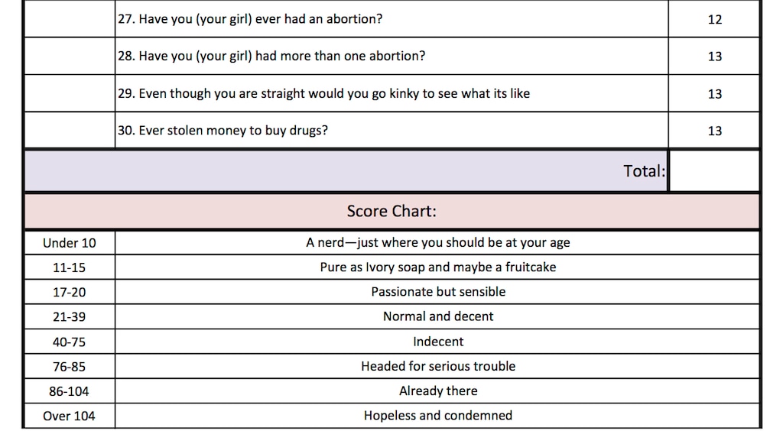Click the "Pure as Ivory soap" description
This screenshot has width=783, height=431.
point(438,267)
